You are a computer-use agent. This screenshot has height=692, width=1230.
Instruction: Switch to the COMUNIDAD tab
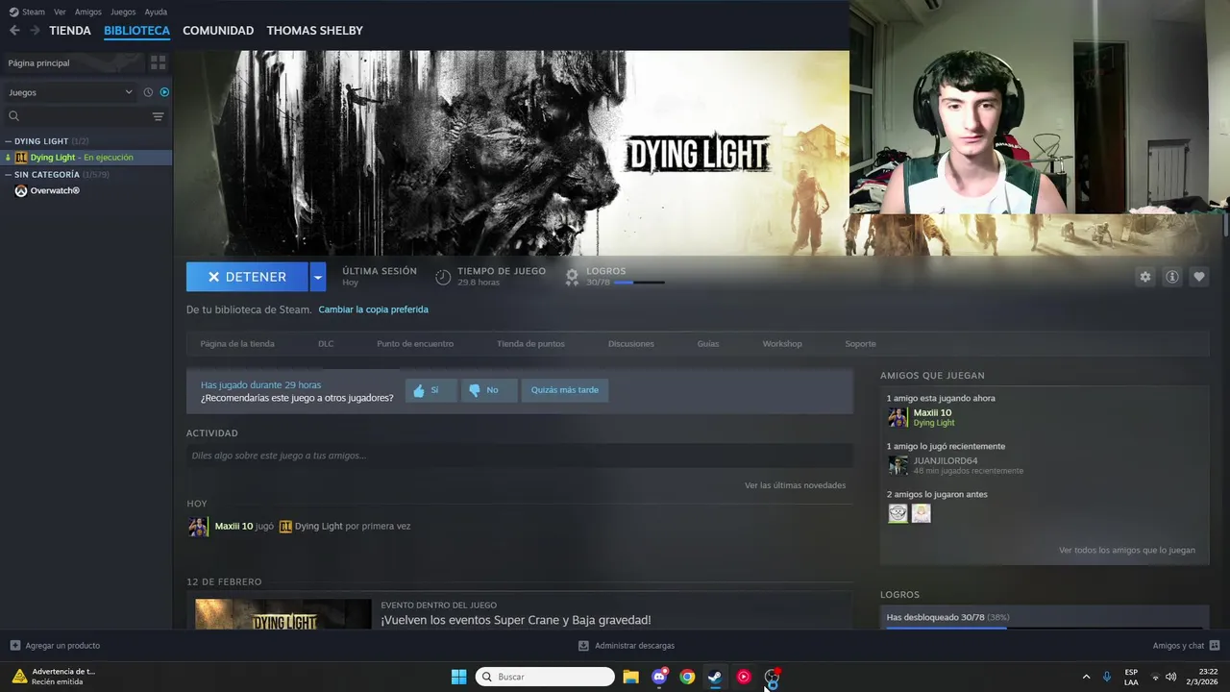click(x=218, y=31)
